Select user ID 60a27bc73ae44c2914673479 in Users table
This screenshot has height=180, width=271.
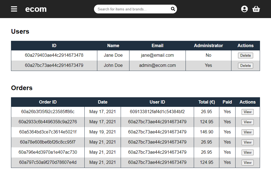click(x=54, y=65)
